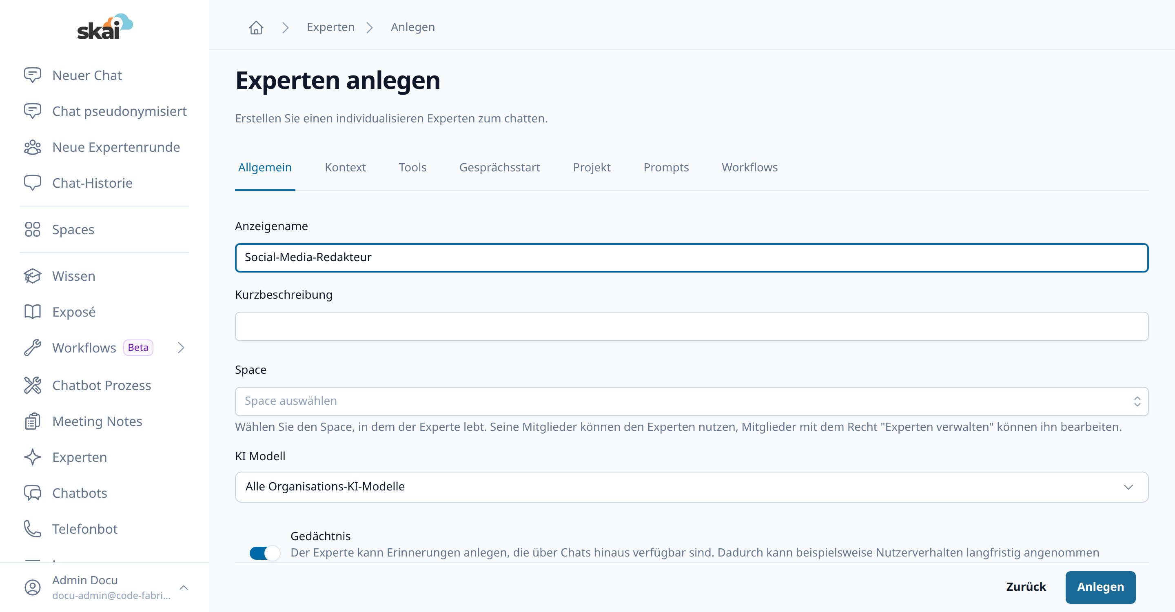This screenshot has width=1175, height=612.
Task: Click Chat-Historie speech bubble icon
Action: pyautogui.click(x=32, y=183)
